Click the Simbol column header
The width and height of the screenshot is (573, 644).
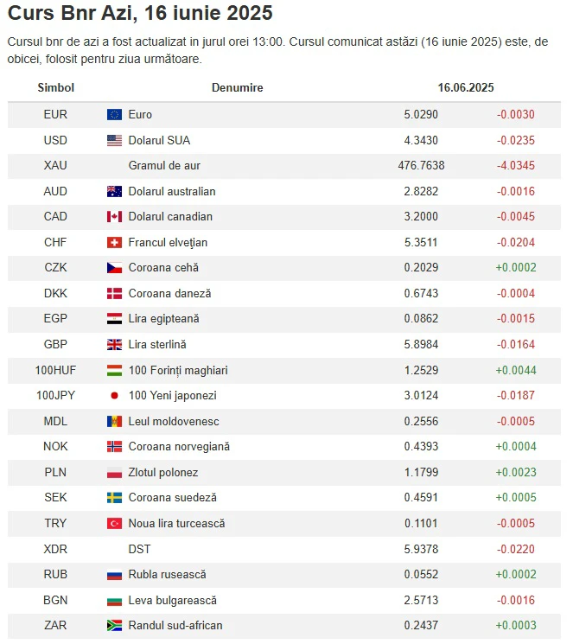tap(56, 87)
